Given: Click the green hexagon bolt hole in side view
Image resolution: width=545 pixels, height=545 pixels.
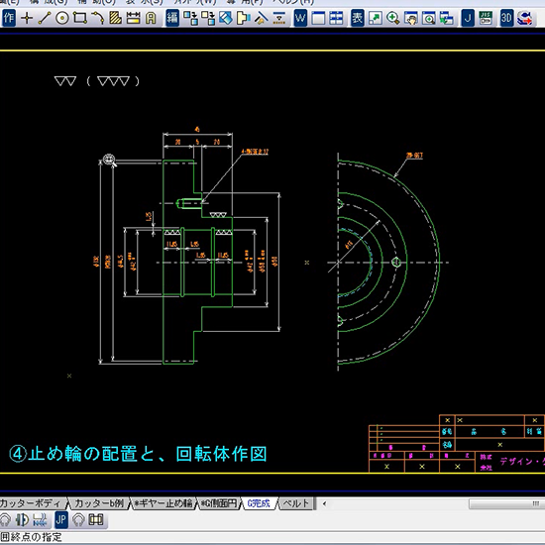Looking at the screenshot, I should (x=396, y=263).
